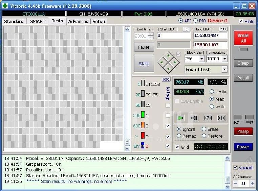Select the Ignore option

point(179,129)
